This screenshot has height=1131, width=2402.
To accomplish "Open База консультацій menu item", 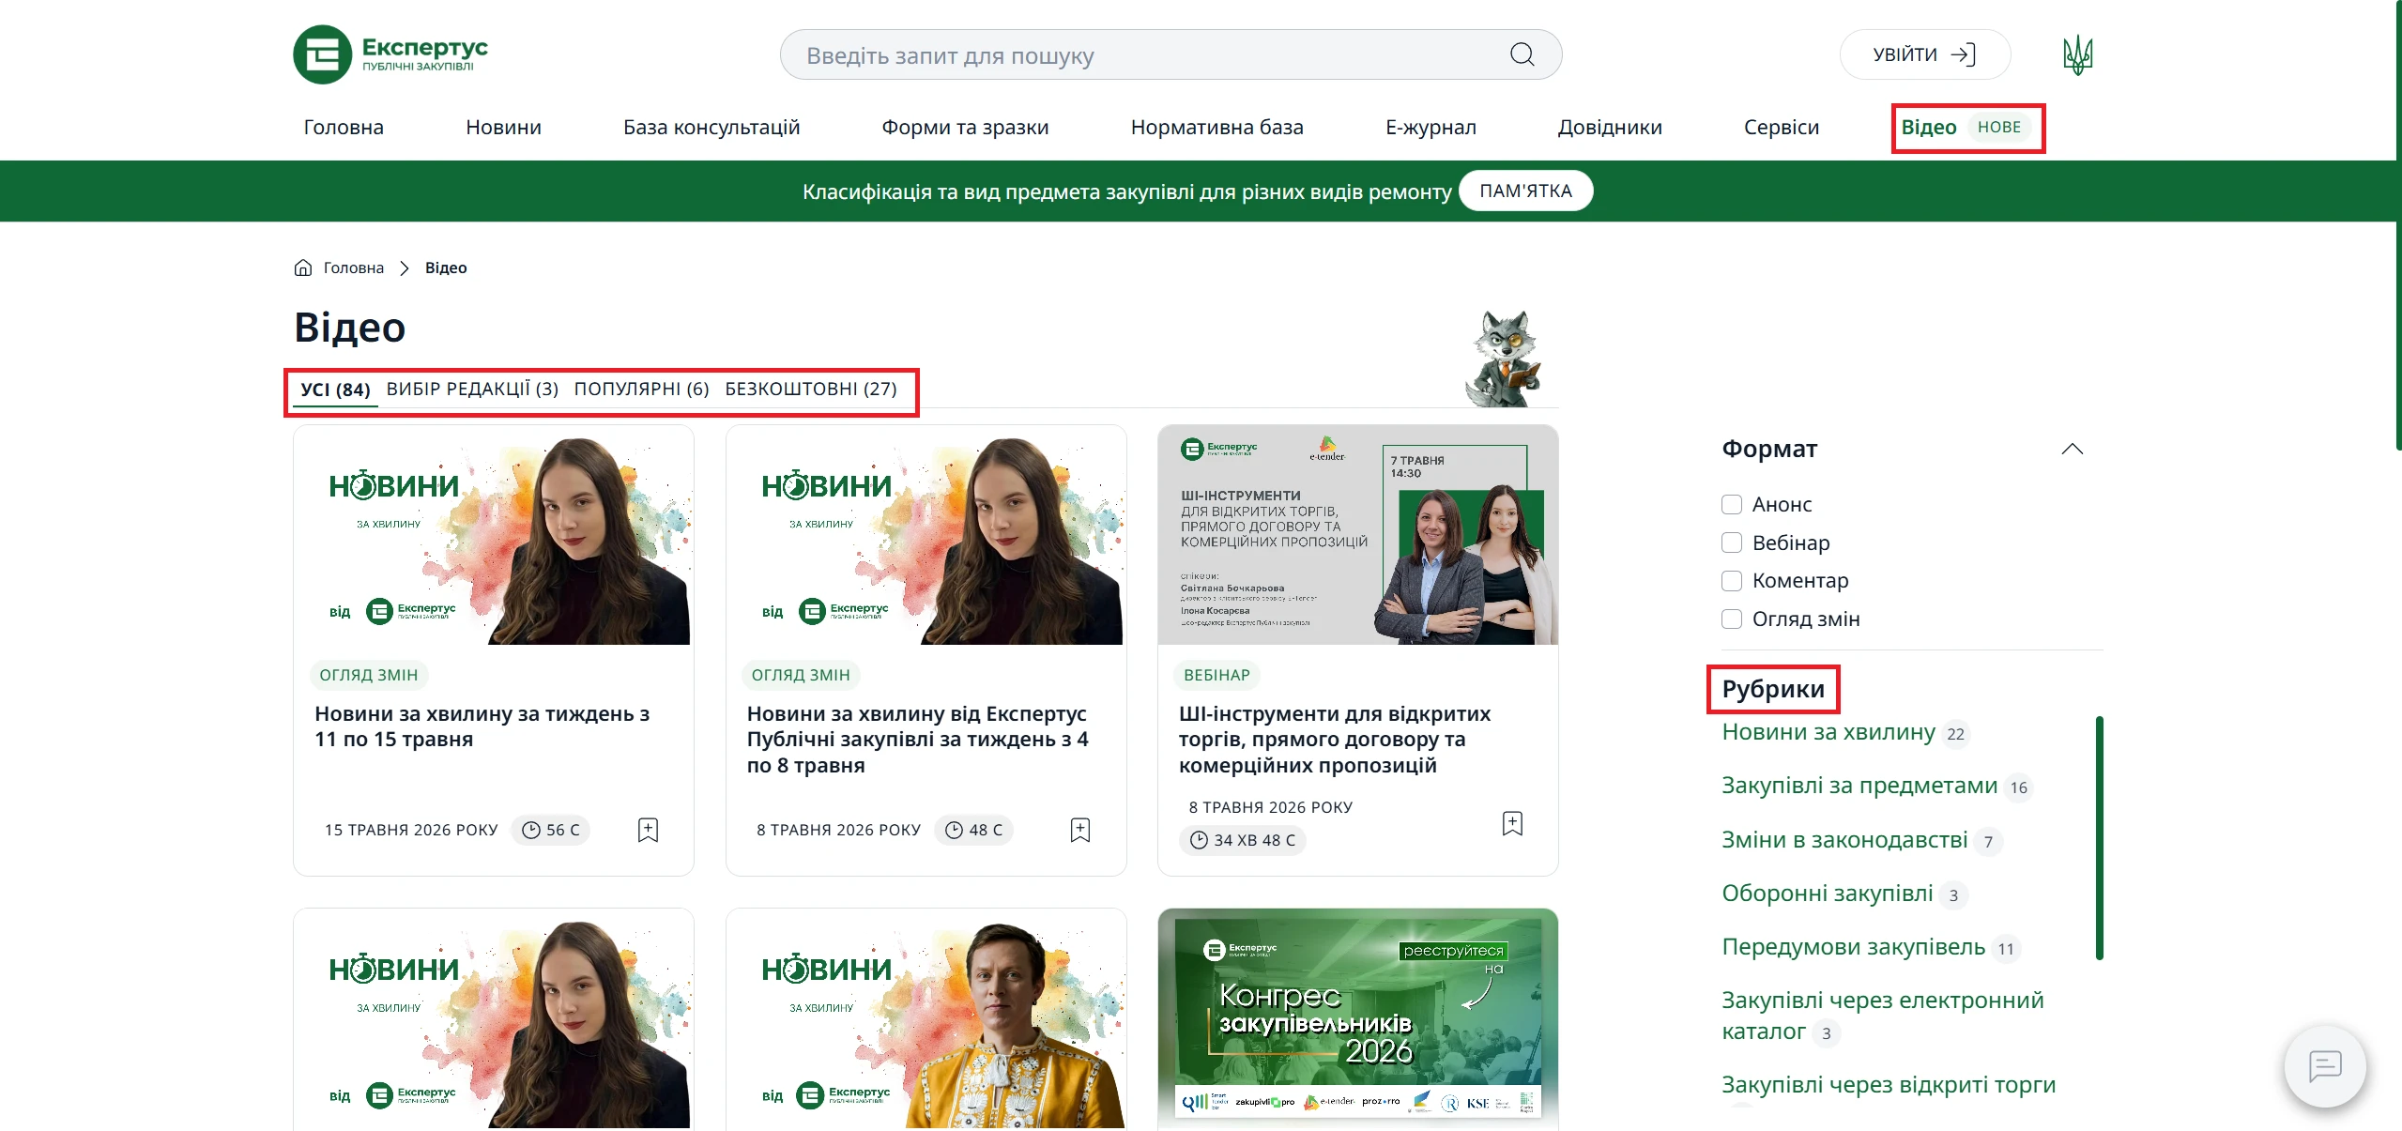I will (711, 127).
